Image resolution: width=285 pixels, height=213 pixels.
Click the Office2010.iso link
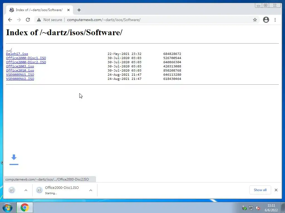click(x=20, y=70)
